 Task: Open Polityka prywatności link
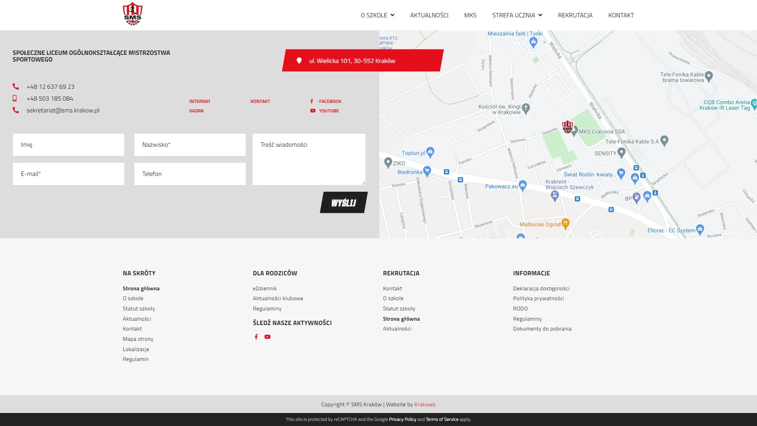pos(538,298)
